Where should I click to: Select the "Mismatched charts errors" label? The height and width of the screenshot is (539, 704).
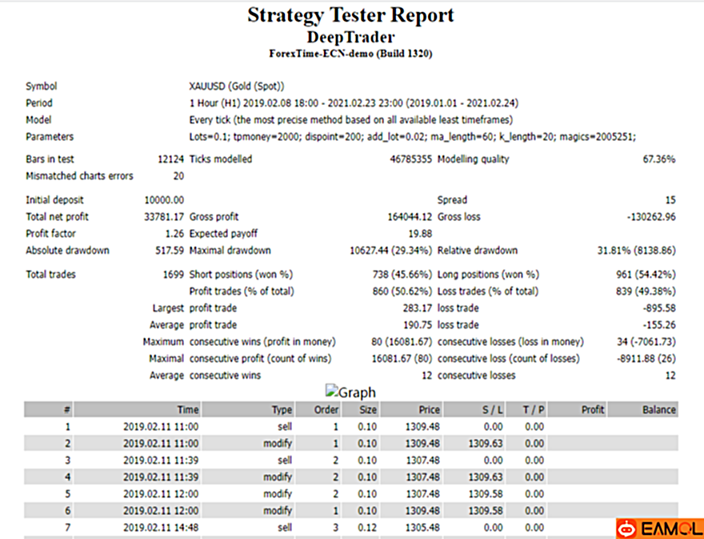pyautogui.click(x=79, y=176)
